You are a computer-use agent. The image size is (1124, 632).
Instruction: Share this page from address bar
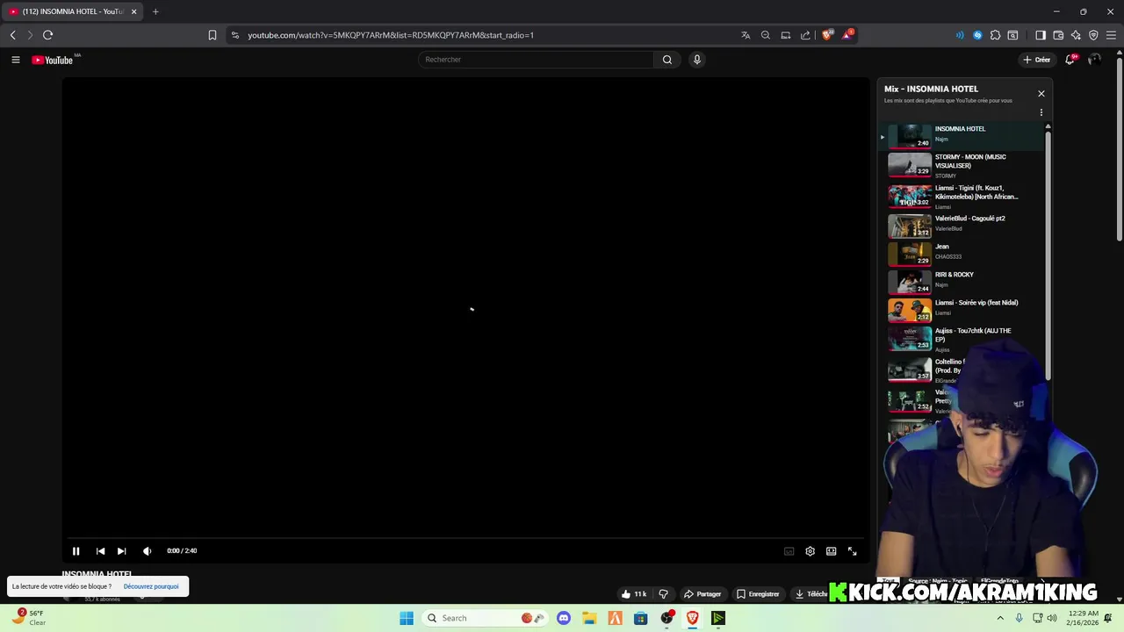pos(805,35)
